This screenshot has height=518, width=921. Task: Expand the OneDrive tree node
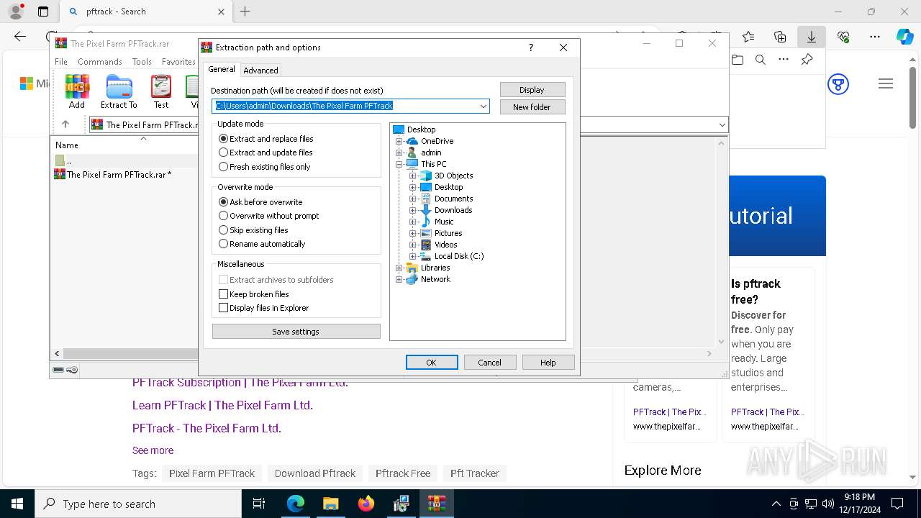point(399,141)
